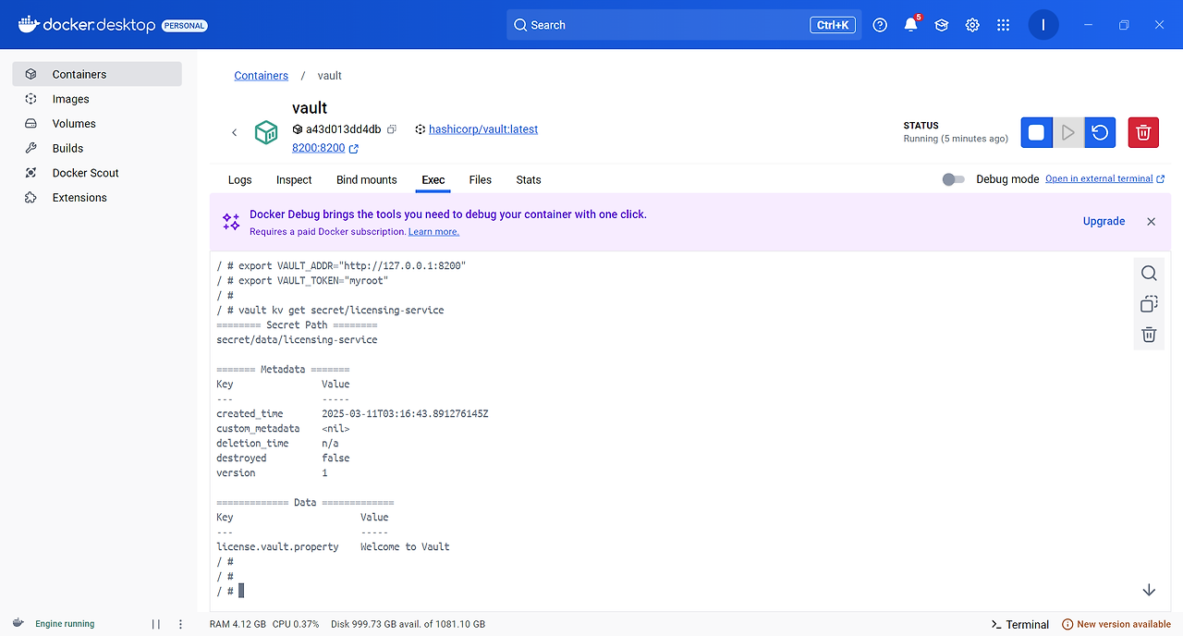Open the Terminal from status bar

[1020, 624]
